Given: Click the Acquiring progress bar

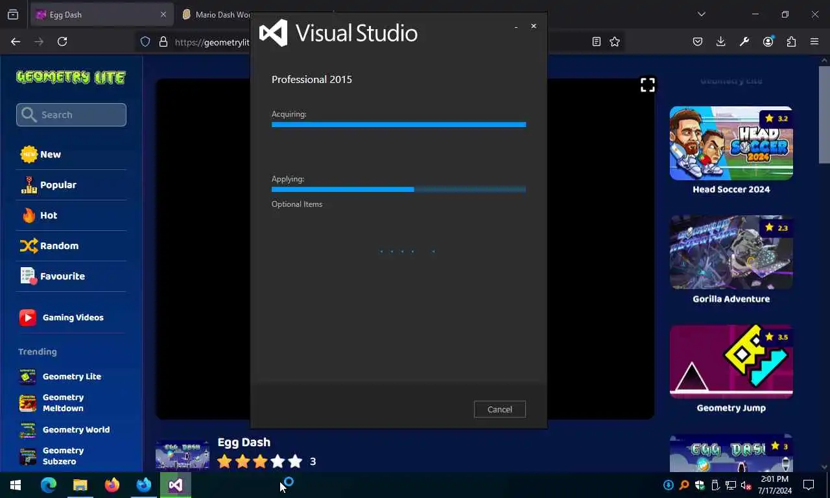Looking at the screenshot, I should [399, 124].
